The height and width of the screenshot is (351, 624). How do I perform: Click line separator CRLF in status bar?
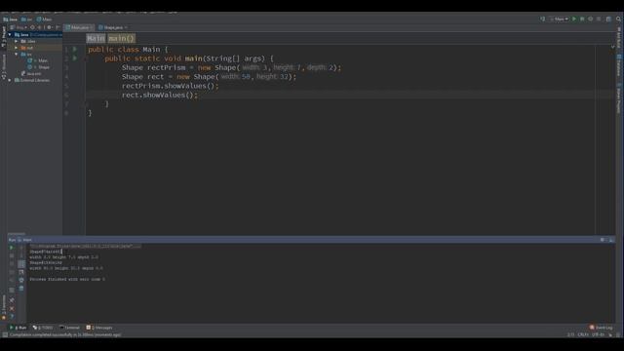pyautogui.click(x=583, y=334)
